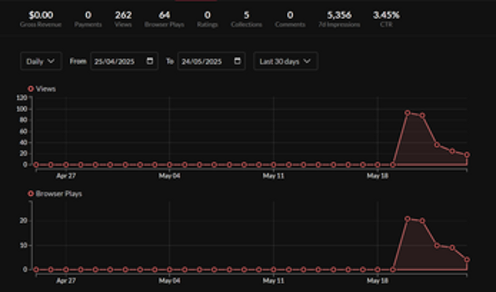Click the peak data point on Views chart
The image size is (496, 292).
click(408, 113)
